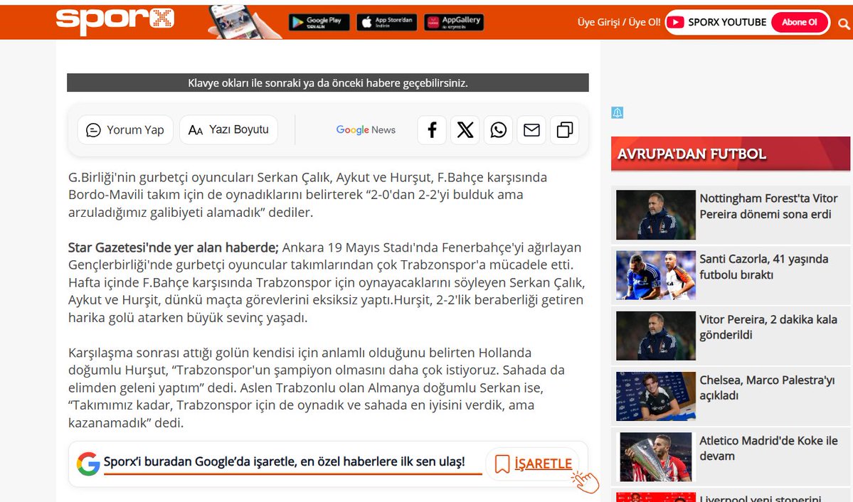Click the Sporx logo

[115, 21]
